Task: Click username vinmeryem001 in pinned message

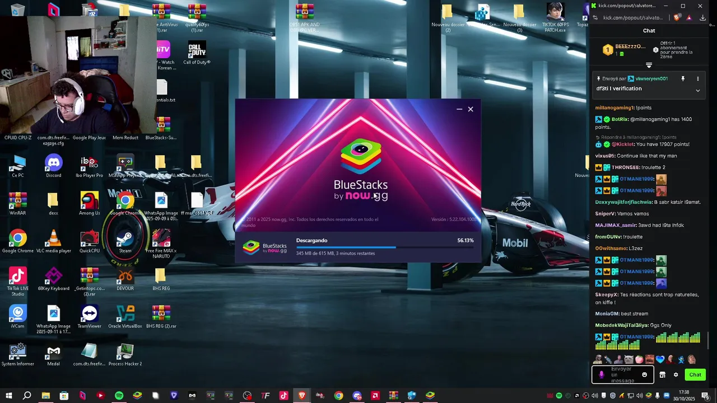Action: click(x=651, y=79)
